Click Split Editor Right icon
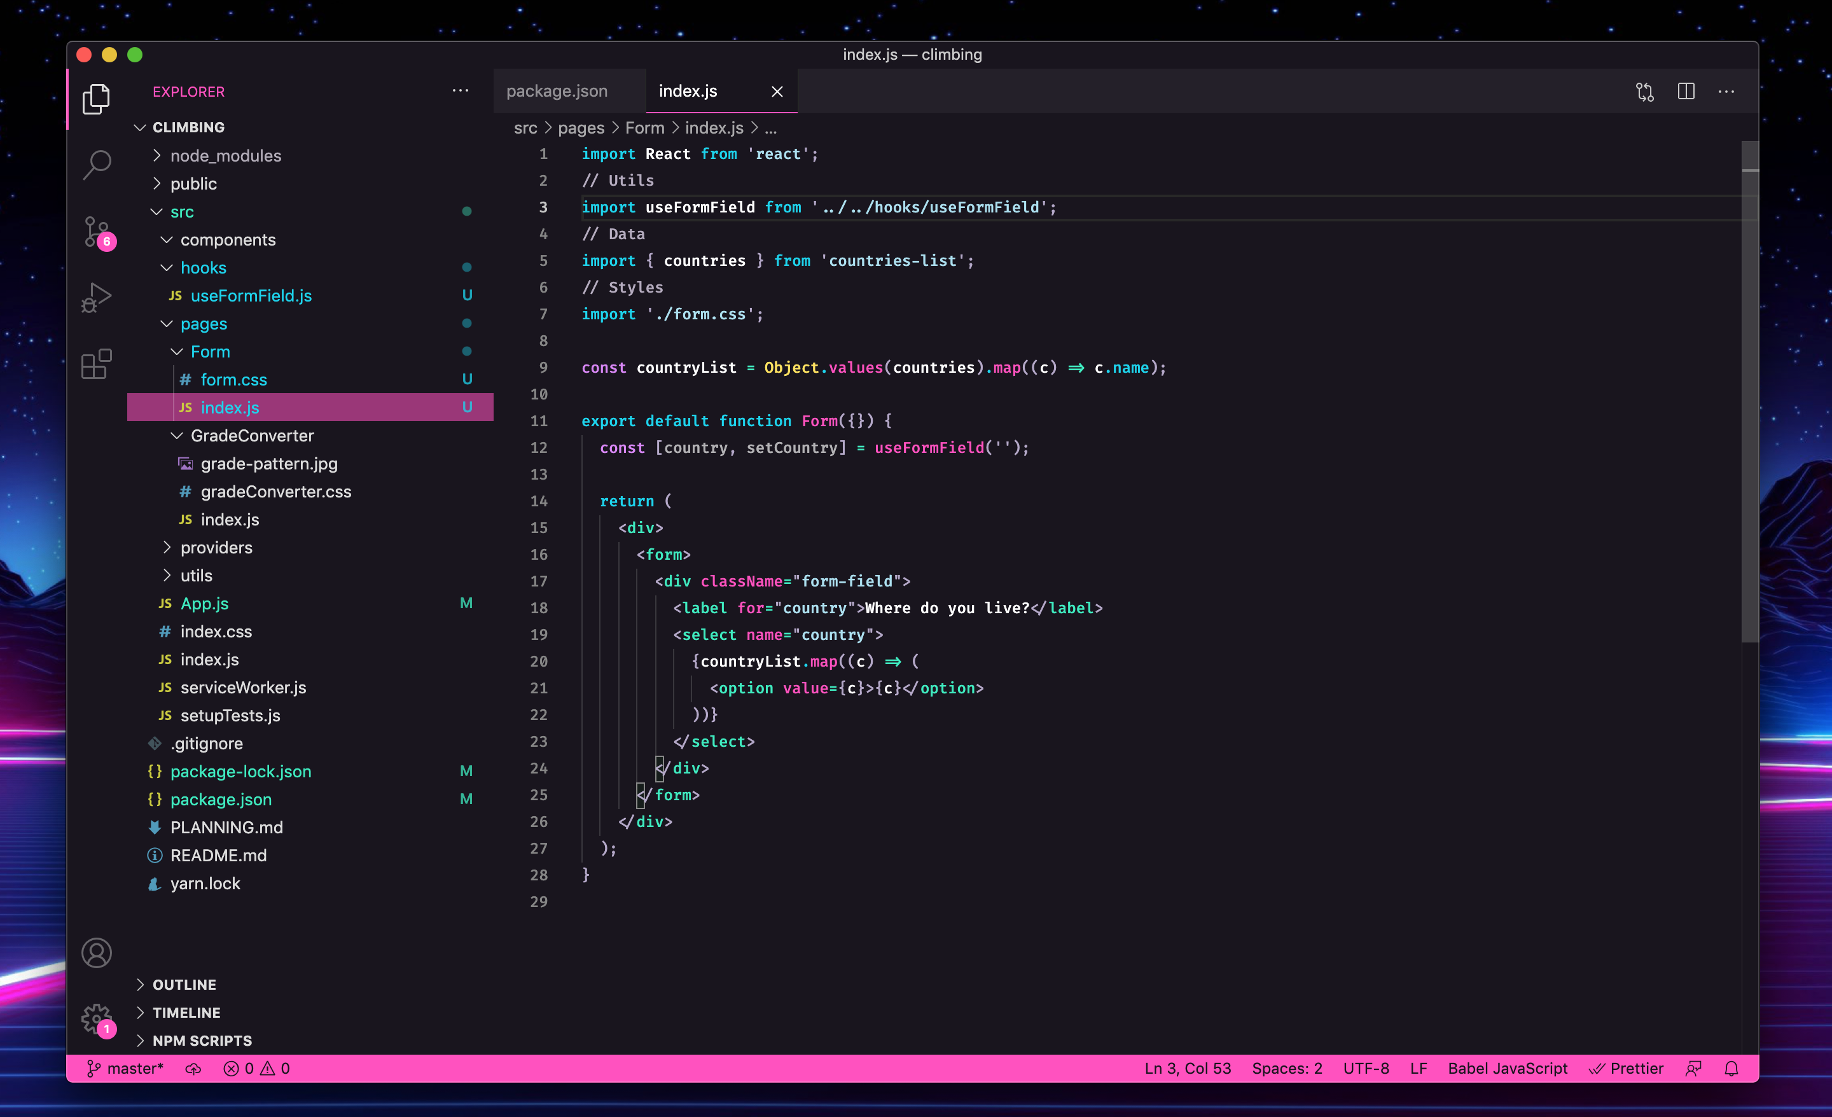1832x1117 pixels. (x=1686, y=92)
